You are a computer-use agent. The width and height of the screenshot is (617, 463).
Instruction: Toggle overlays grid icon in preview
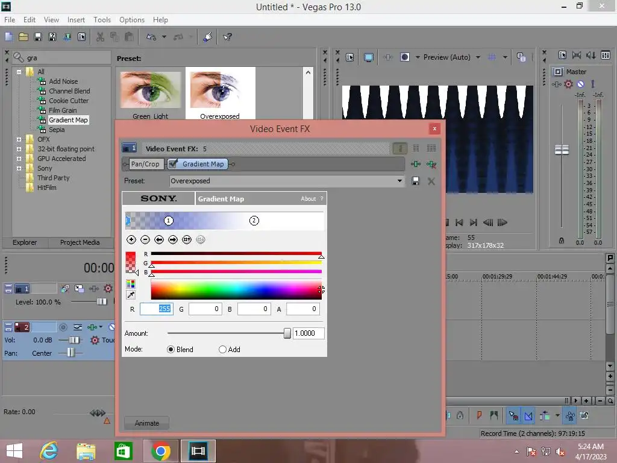pyautogui.click(x=492, y=57)
